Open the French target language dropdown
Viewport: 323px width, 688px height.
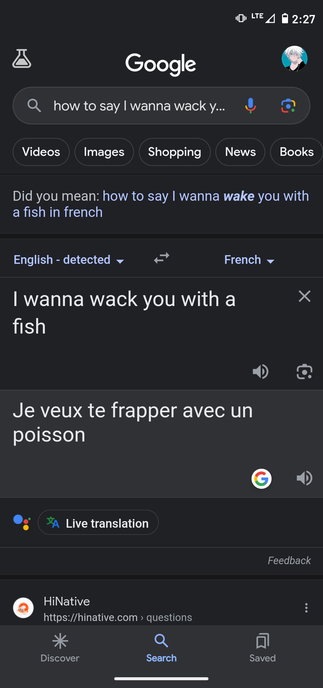coord(249,260)
